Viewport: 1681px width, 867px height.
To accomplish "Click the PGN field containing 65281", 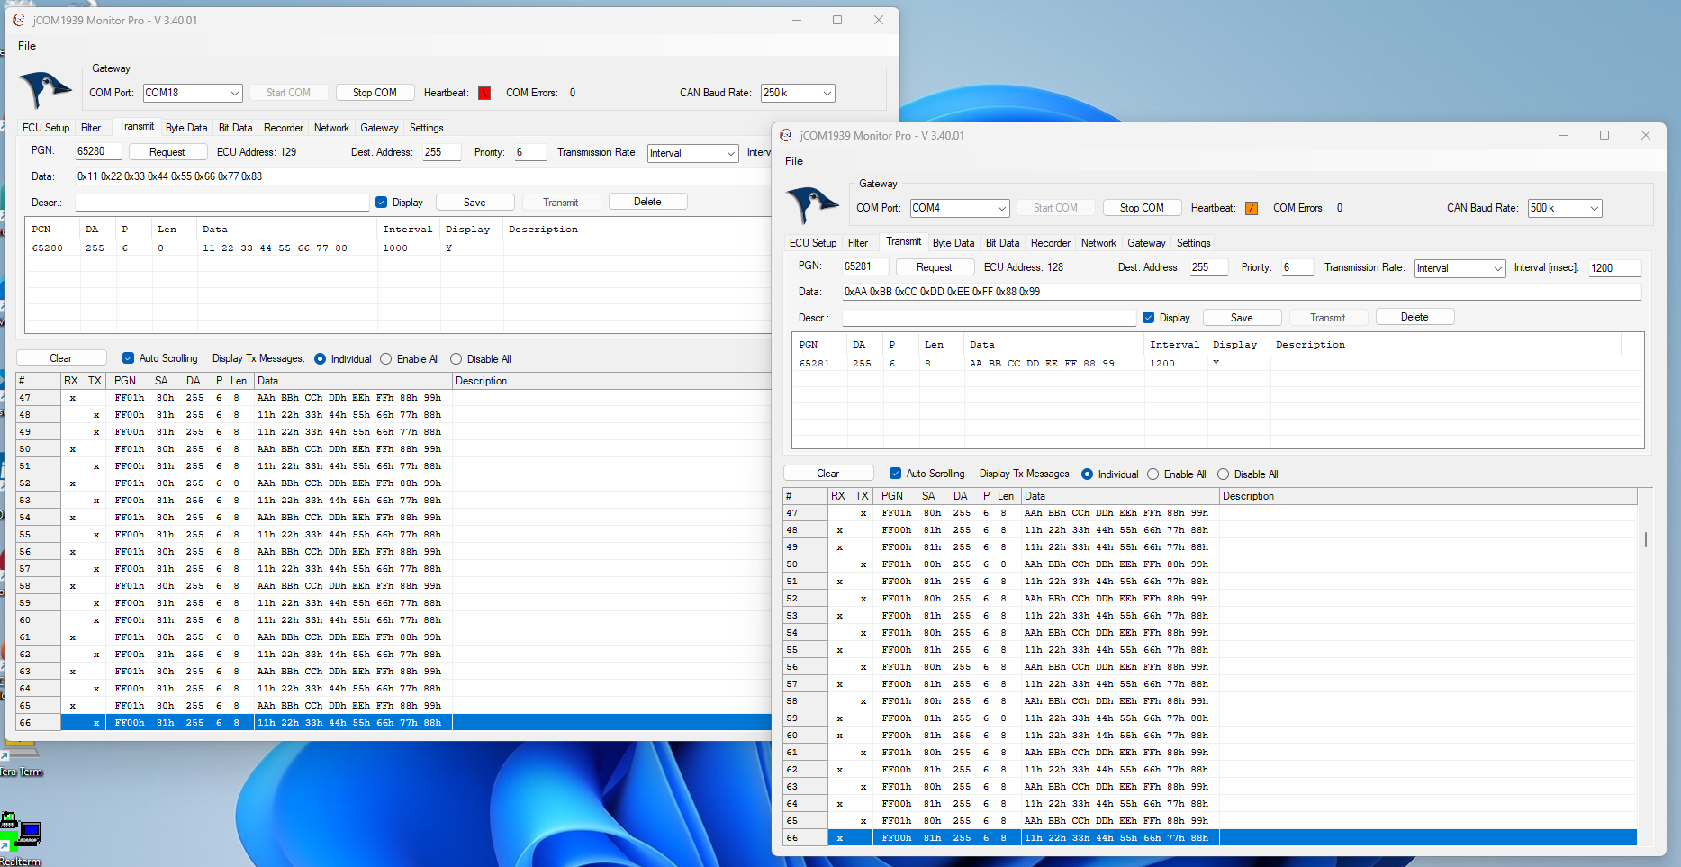I will coord(864,266).
